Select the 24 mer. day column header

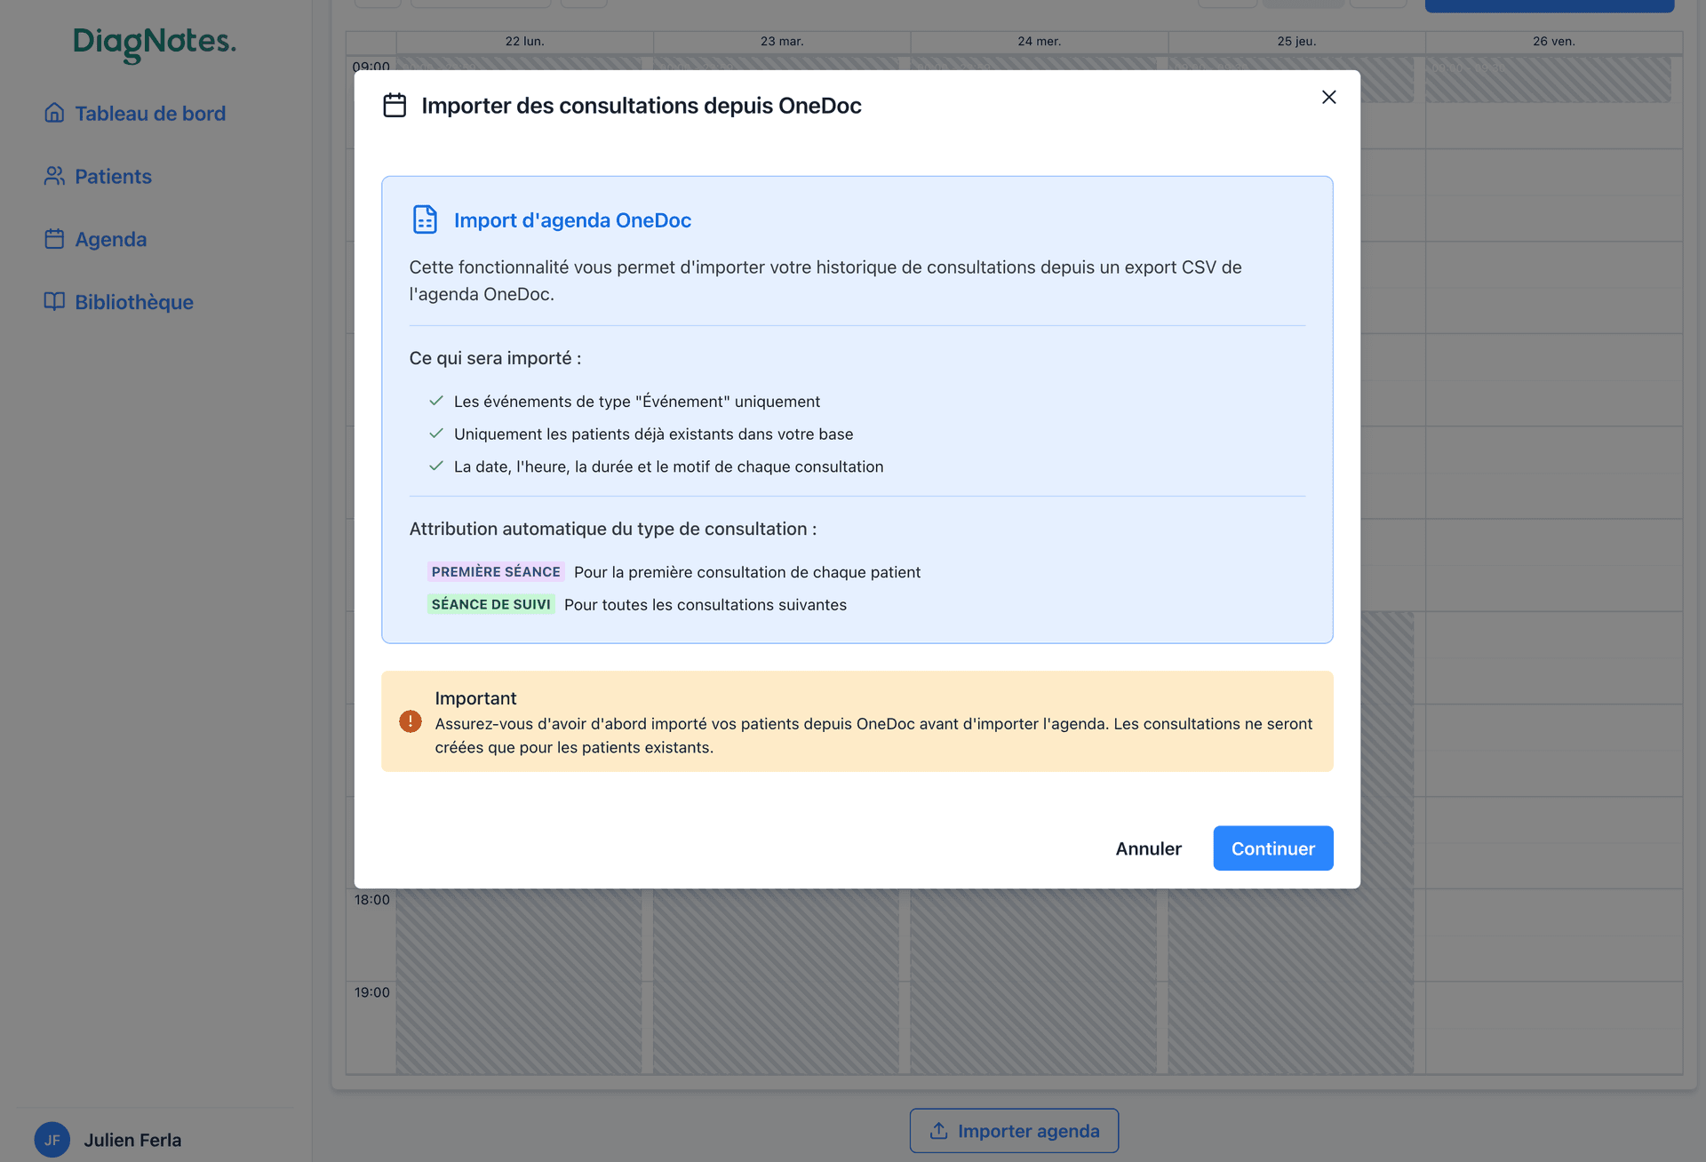(1038, 41)
